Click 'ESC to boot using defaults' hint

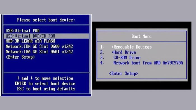tap(46, 89)
